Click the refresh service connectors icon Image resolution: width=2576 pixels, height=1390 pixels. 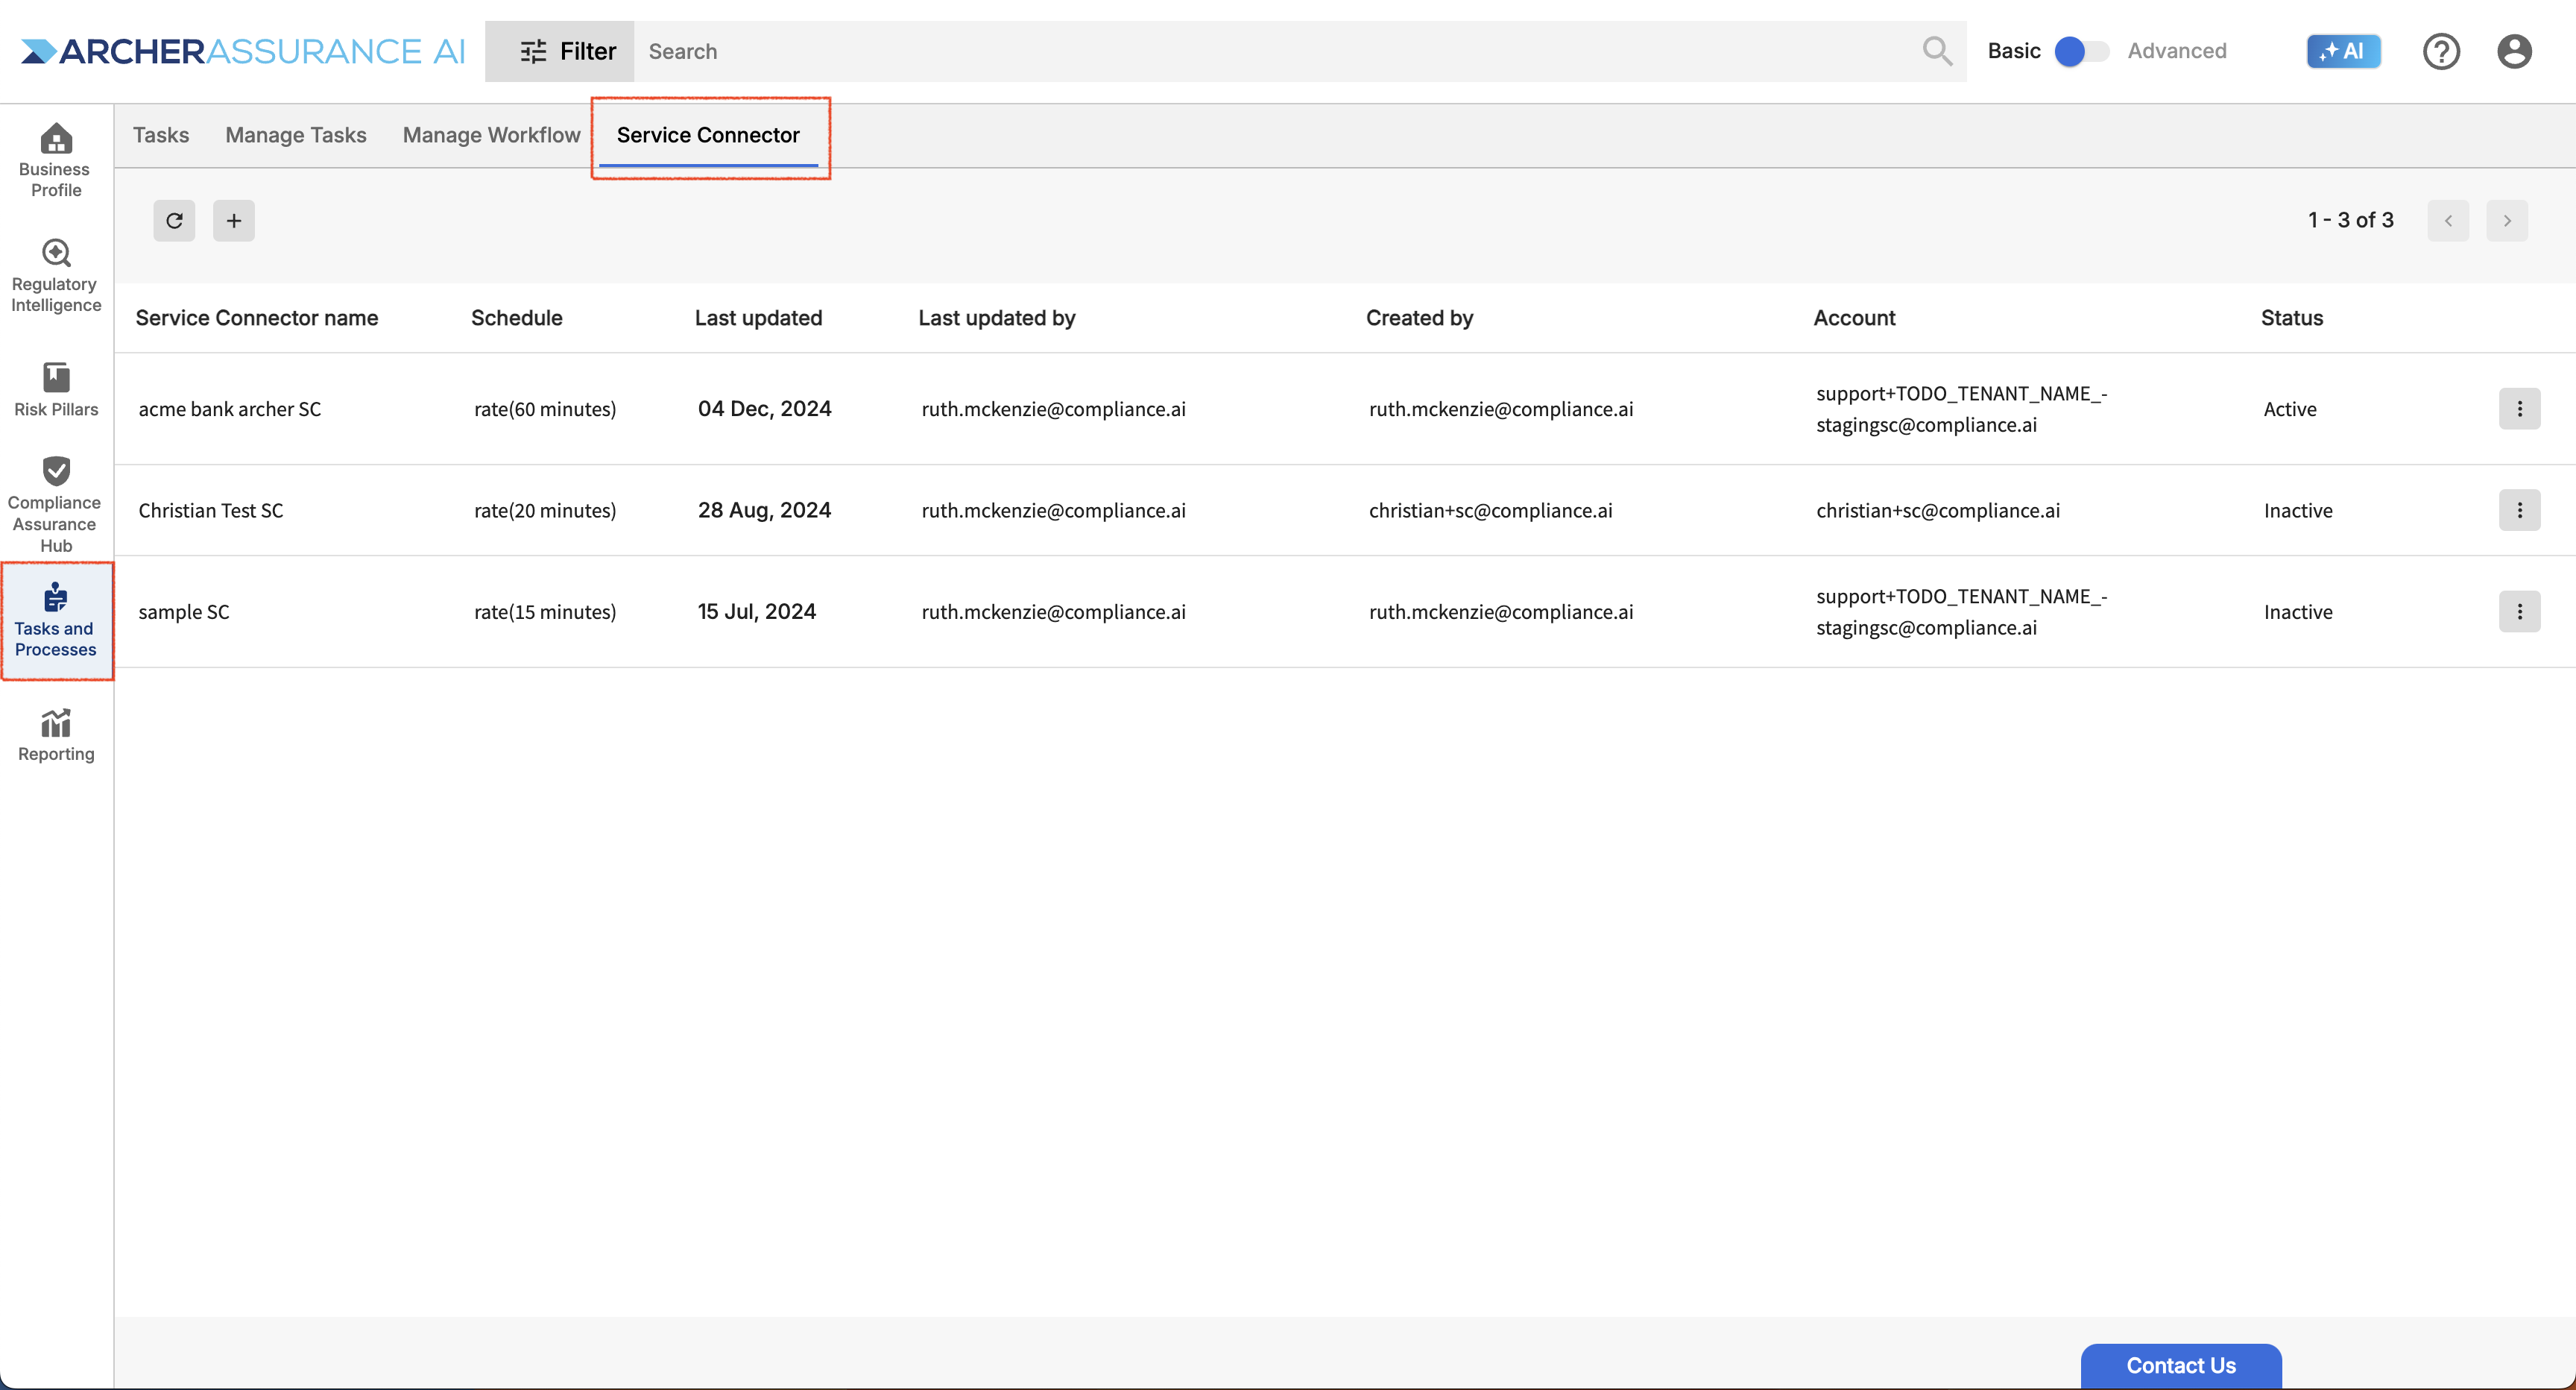(174, 220)
